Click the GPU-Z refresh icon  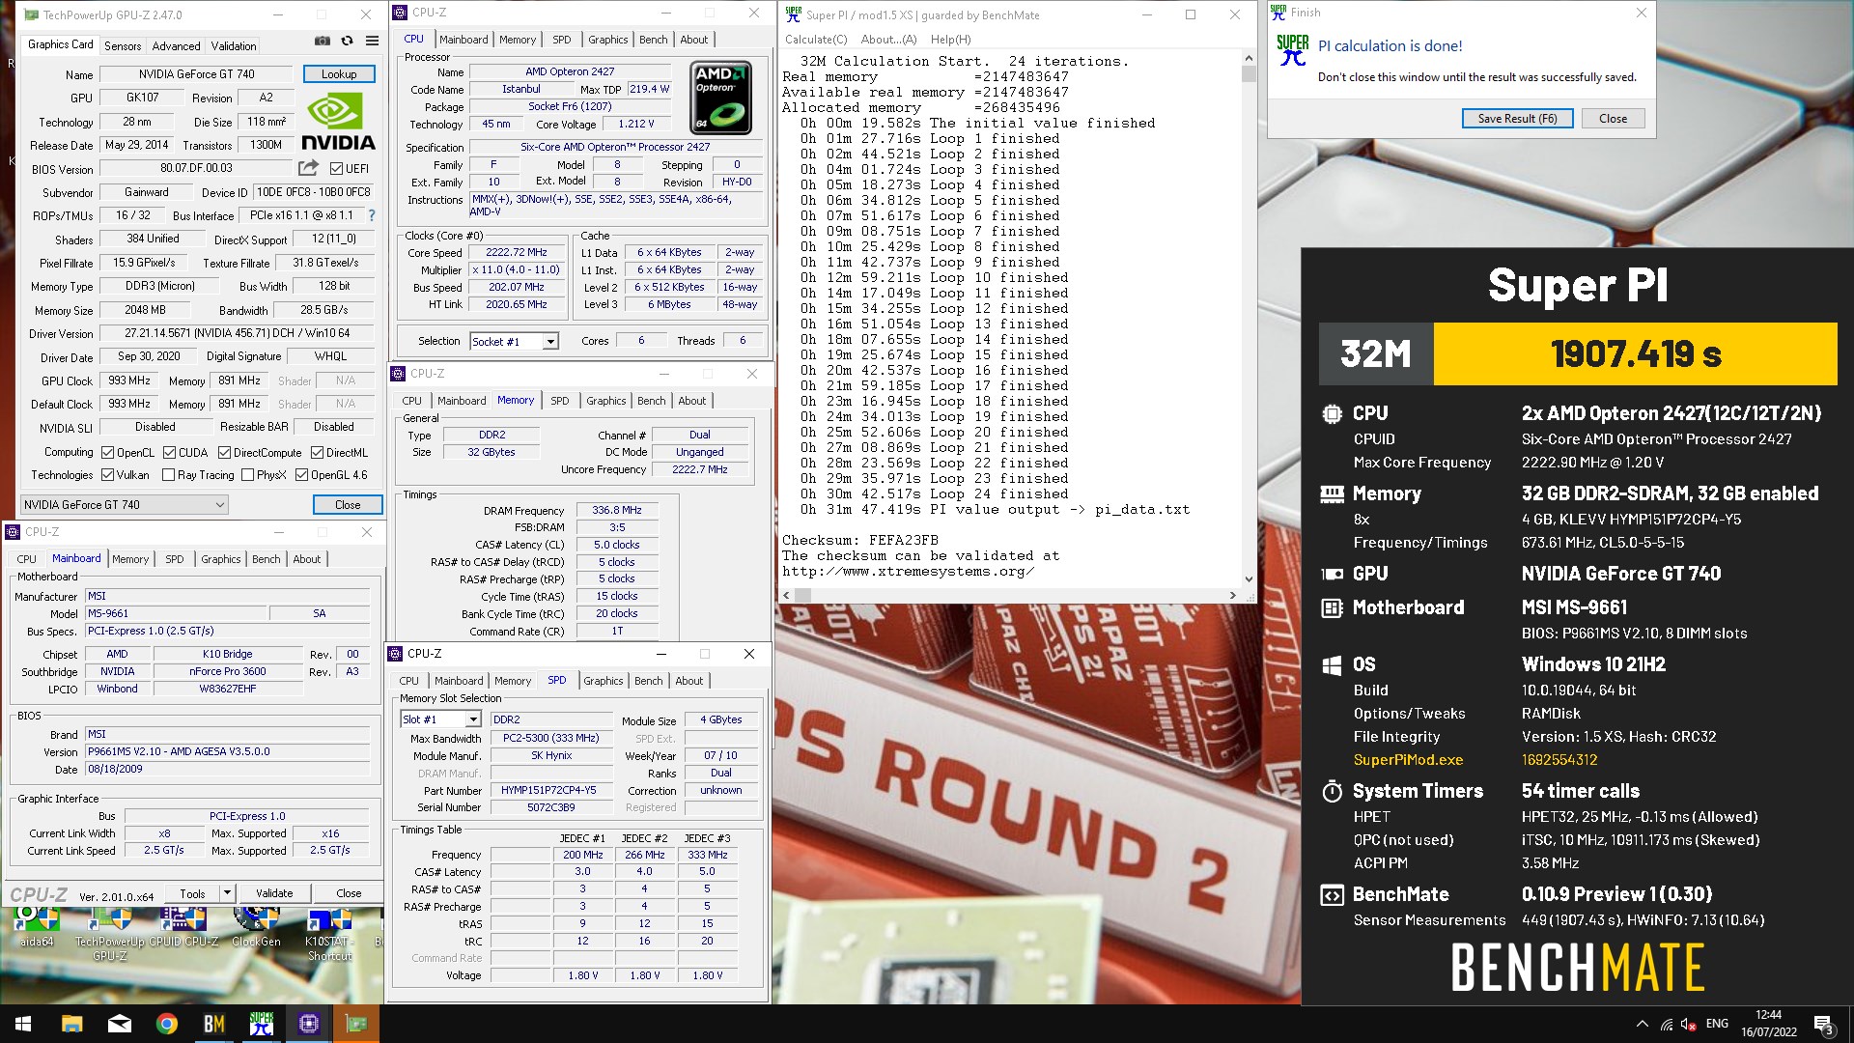pos(348,42)
